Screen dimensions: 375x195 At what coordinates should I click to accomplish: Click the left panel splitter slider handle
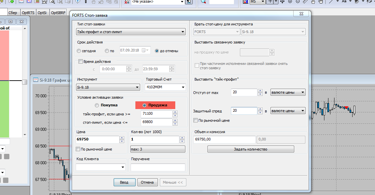(x=25, y=82)
